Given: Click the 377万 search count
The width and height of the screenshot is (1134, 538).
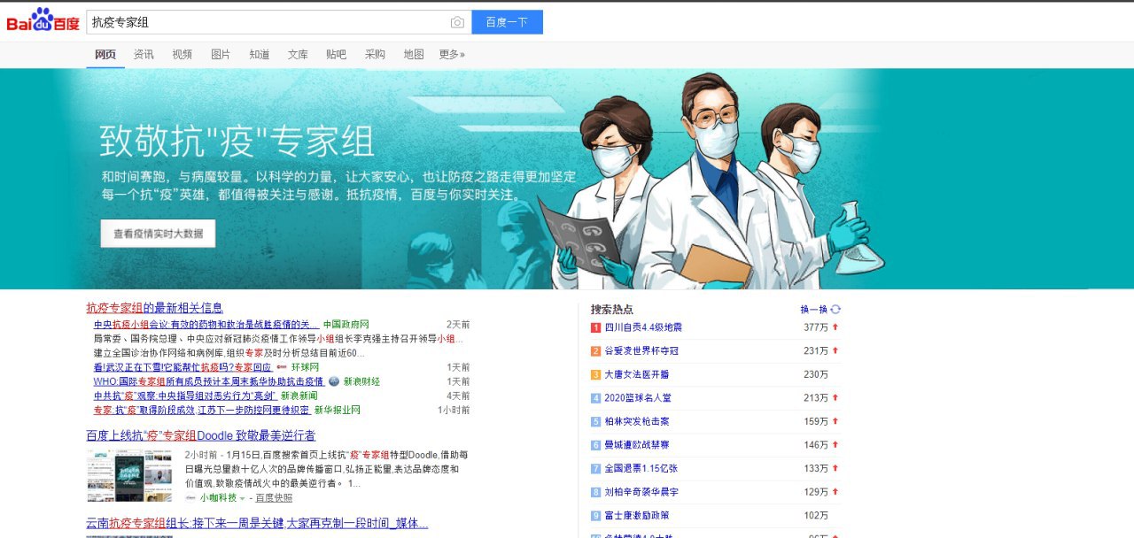Looking at the screenshot, I should [x=816, y=327].
